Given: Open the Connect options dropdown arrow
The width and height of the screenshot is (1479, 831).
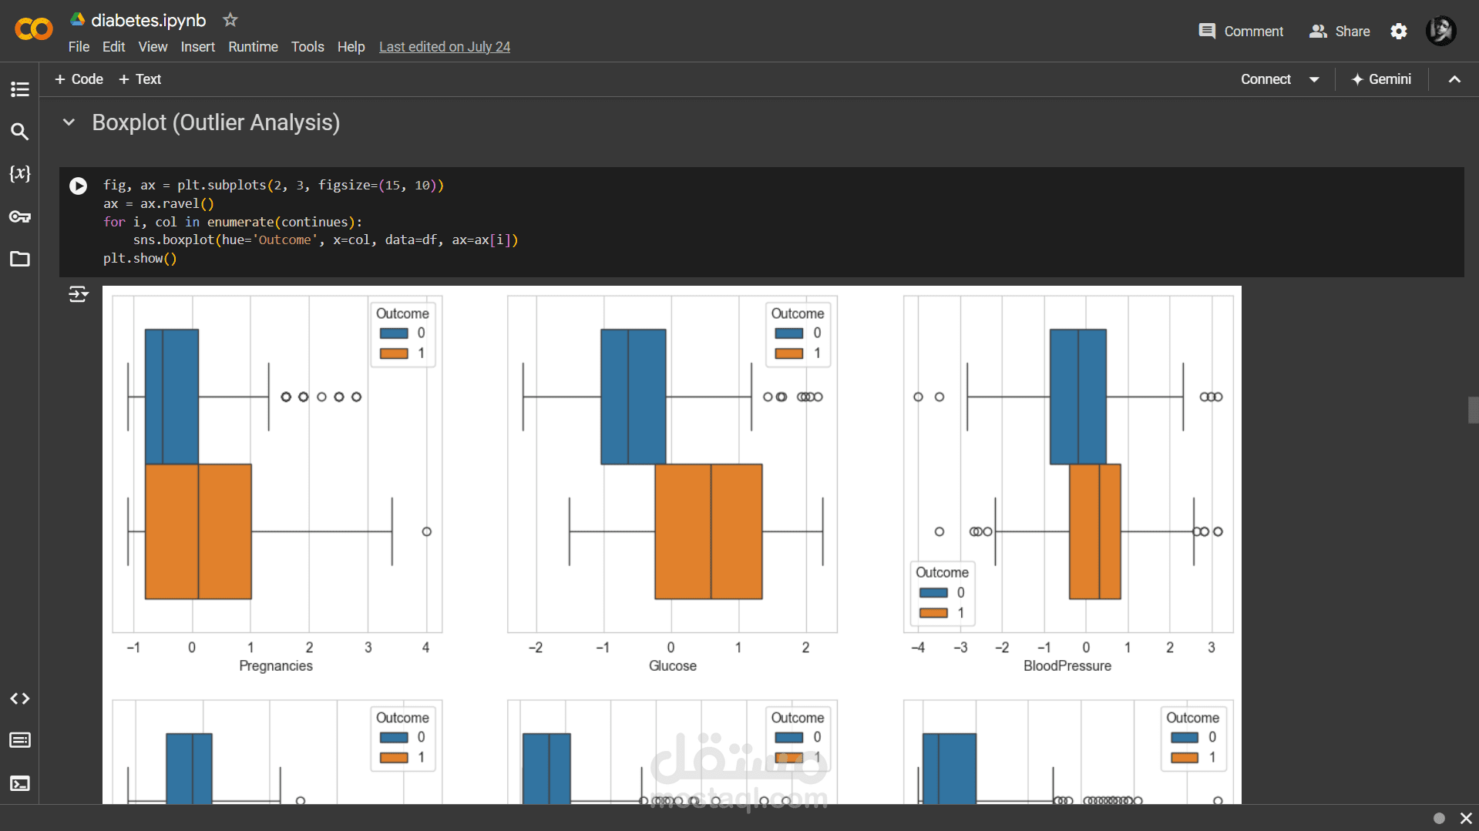Looking at the screenshot, I should point(1314,79).
